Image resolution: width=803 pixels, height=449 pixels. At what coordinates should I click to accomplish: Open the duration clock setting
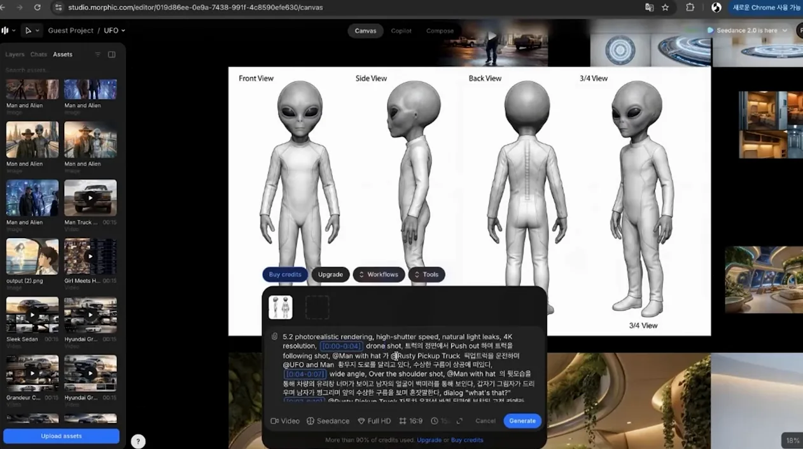[x=439, y=421]
